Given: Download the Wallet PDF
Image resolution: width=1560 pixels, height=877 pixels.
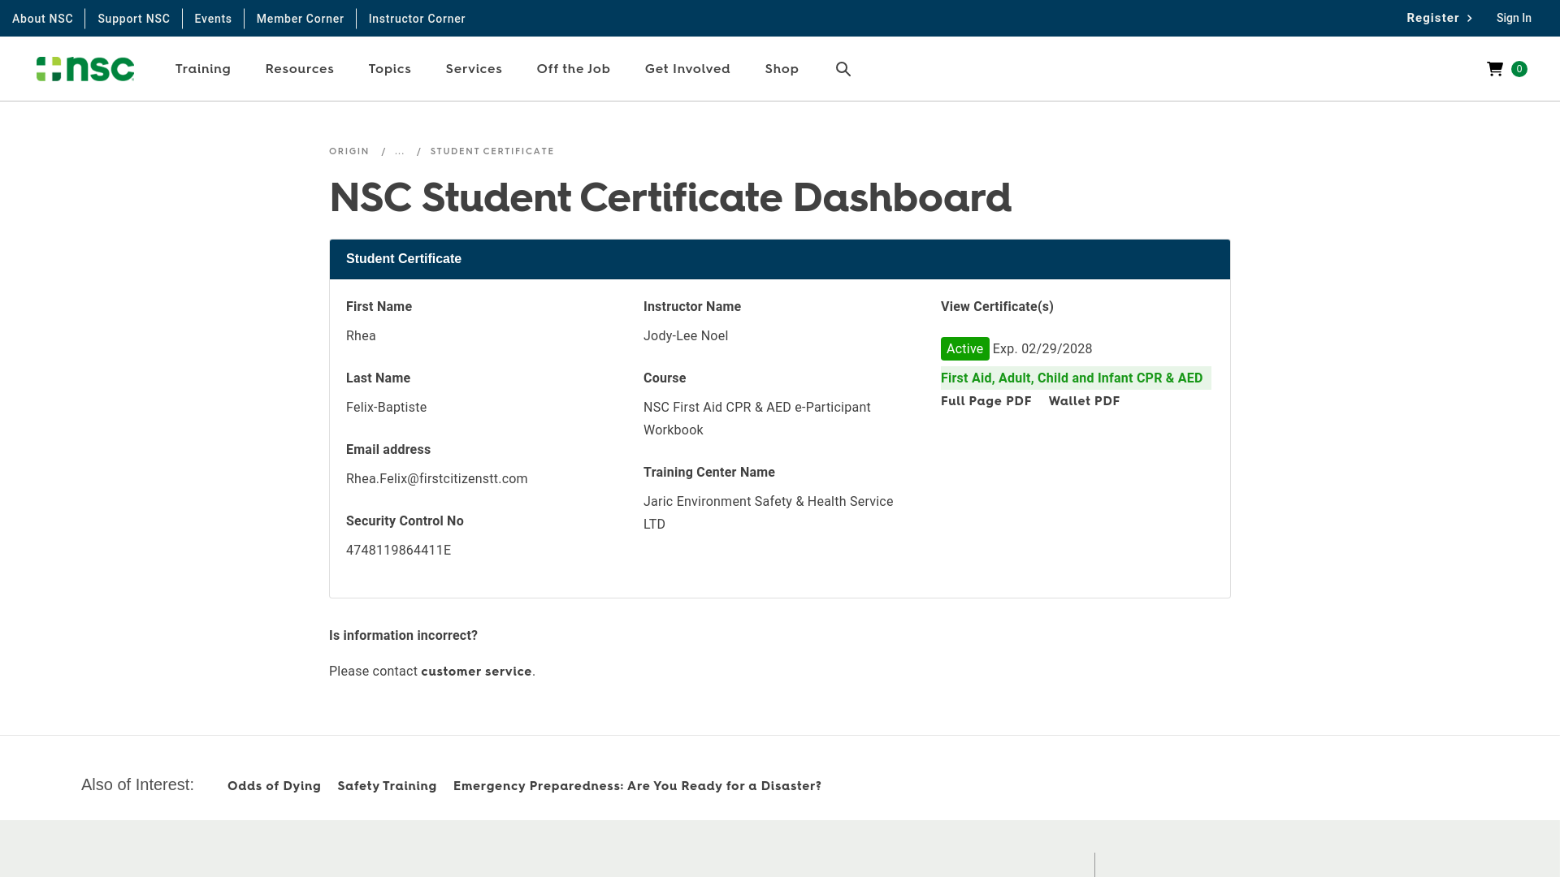Looking at the screenshot, I should coord(1084,401).
